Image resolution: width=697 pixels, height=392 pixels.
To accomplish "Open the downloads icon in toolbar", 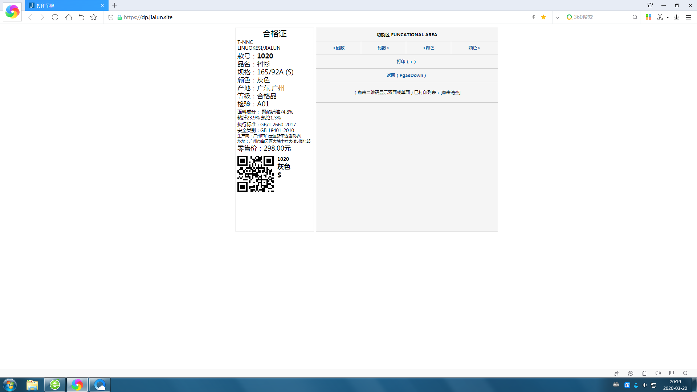I will [x=676, y=17].
